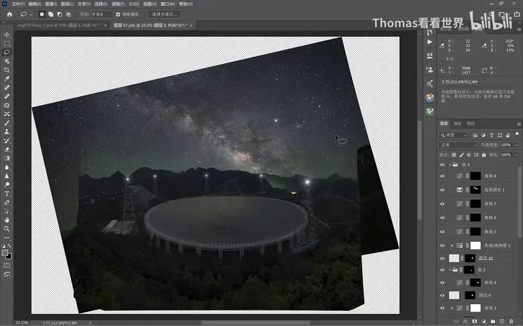This screenshot has width=523, height=326.
Task: Select the Lasso tool in the toolbox
Action: pyautogui.click(x=7, y=52)
